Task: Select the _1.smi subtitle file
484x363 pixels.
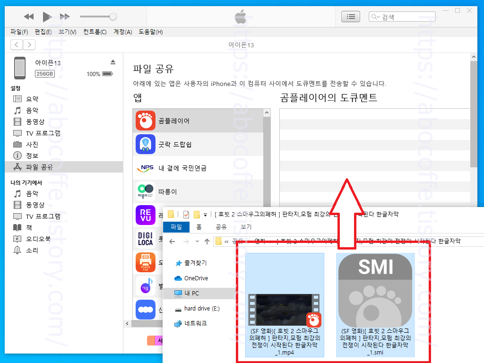Action: point(375,305)
